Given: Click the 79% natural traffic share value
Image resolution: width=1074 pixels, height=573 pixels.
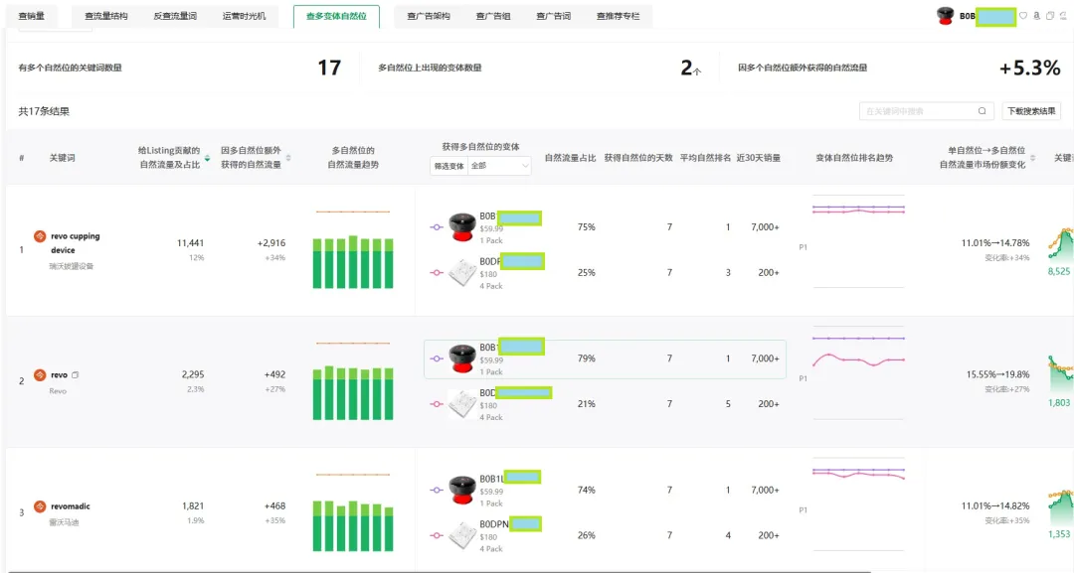Looking at the screenshot, I should 587,358.
